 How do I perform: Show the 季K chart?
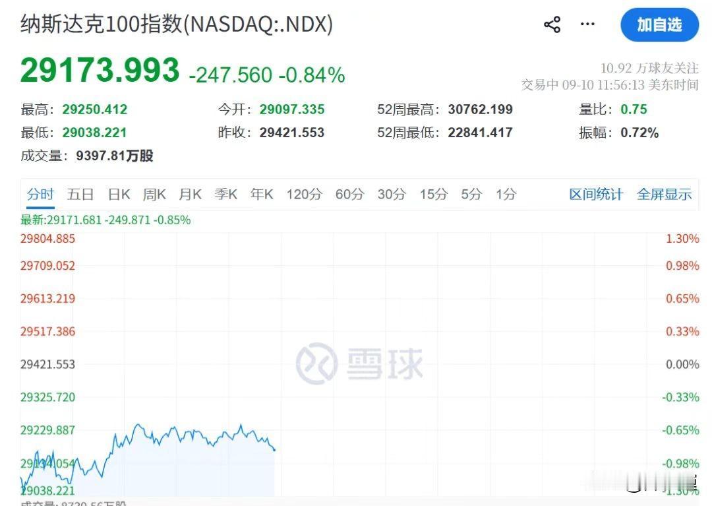point(225,195)
